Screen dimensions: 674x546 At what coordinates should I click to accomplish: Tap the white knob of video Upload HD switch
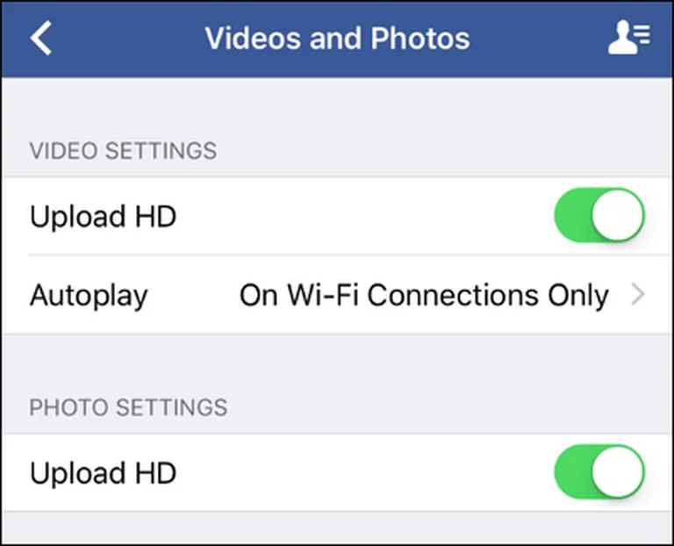pyautogui.click(x=618, y=215)
